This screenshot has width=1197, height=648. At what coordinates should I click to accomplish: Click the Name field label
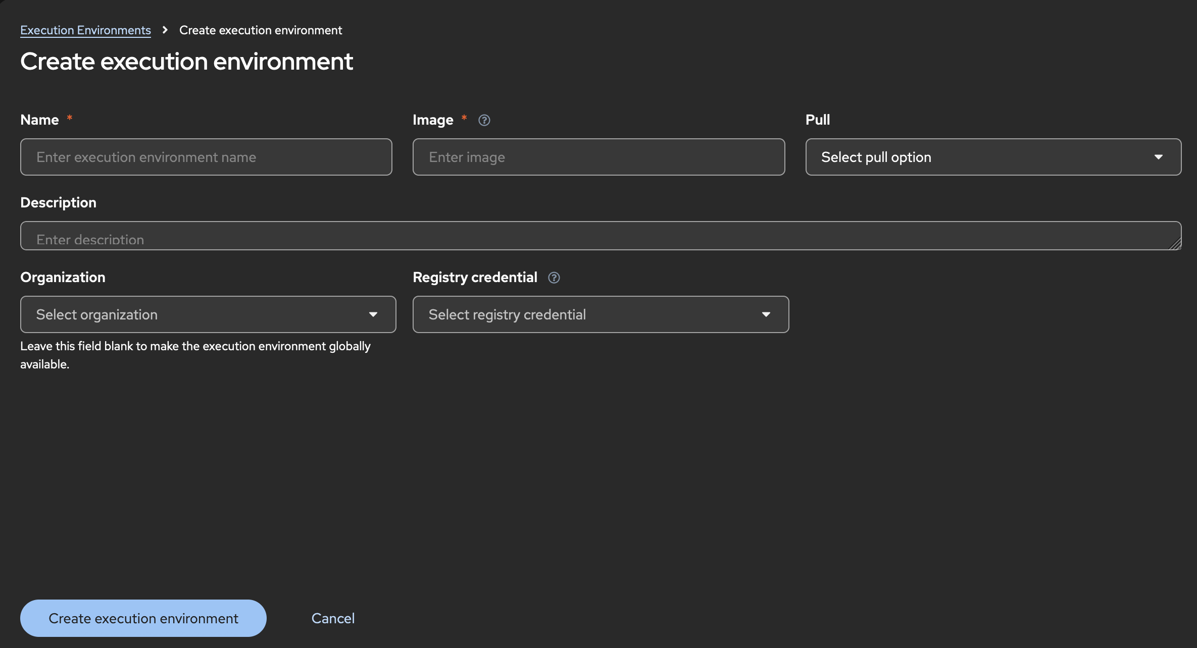40,120
